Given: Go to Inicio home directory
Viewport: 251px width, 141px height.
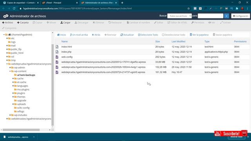Looking at the screenshot, I should 62,35.
